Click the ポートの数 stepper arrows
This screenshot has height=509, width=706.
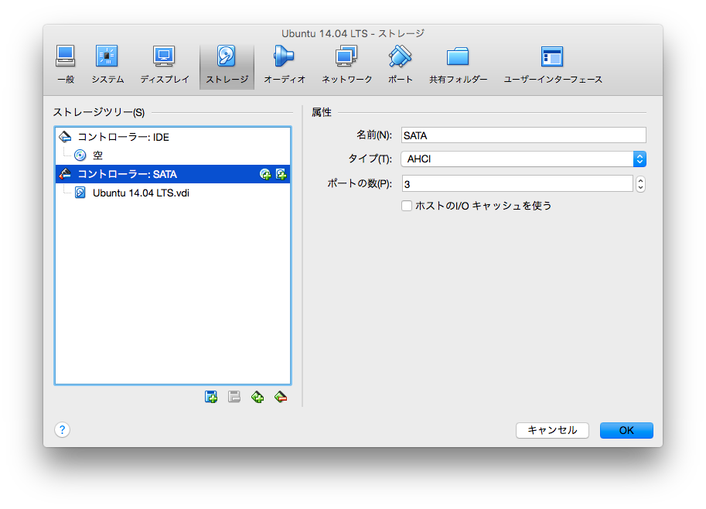tap(640, 184)
